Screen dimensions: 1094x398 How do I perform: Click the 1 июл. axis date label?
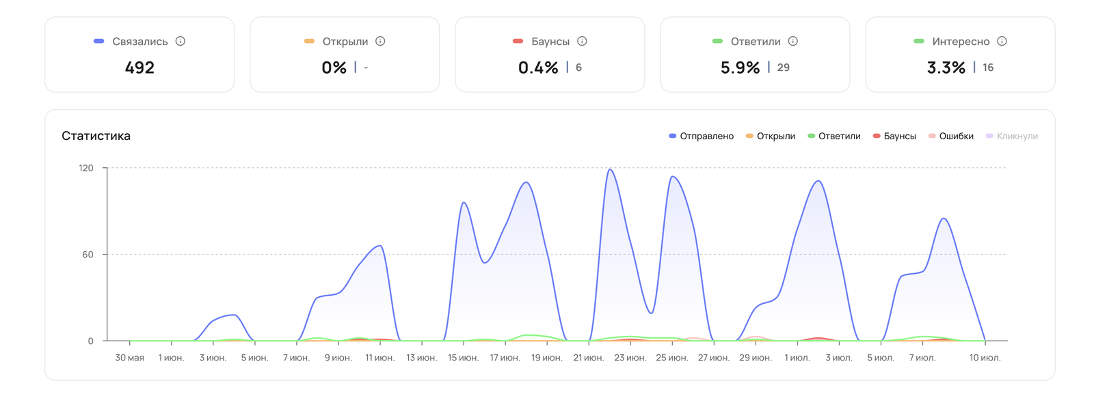(x=797, y=358)
